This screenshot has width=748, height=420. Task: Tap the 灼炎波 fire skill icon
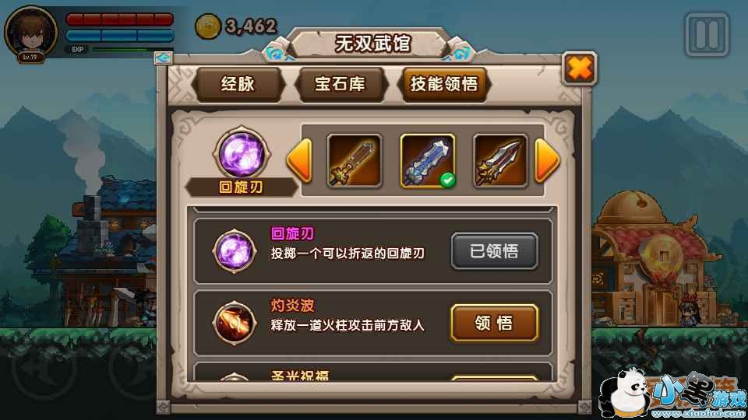point(235,322)
